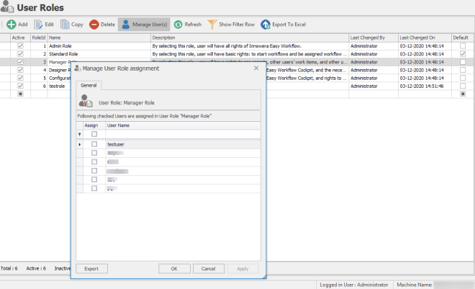Click the user role icon in dialog

pos(86,101)
